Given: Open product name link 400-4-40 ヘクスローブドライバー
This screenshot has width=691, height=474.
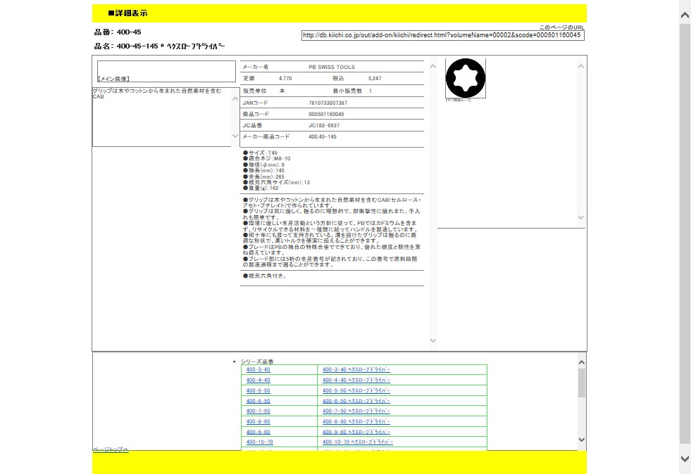Looking at the screenshot, I should 356,380.
